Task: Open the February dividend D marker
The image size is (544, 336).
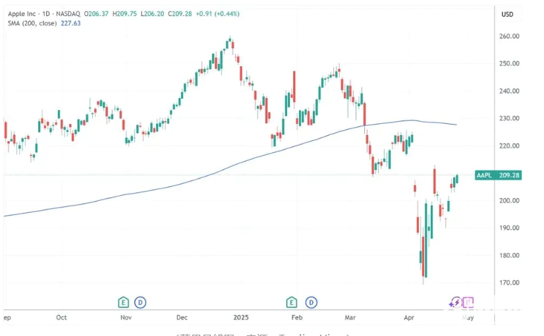Action: click(x=310, y=302)
